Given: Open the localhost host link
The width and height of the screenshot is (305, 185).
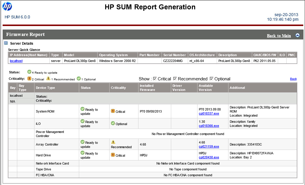Looking at the screenshot, I should coord(16,61).
